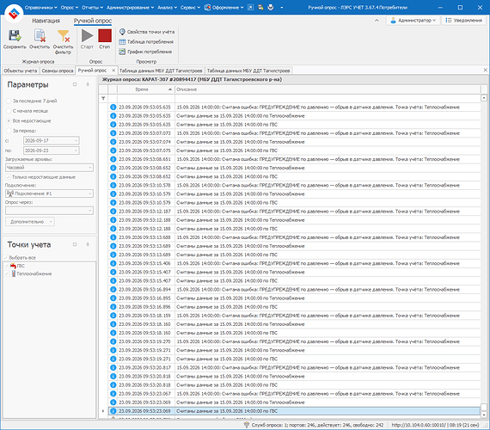Click the Сохранить save icon
The width and height of the screenshot is (490, 430).
point(15,35)
